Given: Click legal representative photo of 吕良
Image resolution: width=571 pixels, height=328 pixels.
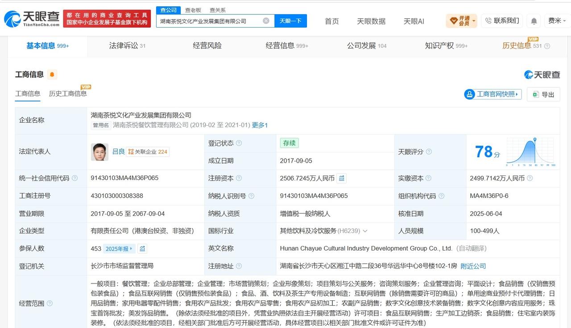Looking at the screenshot, I should pyautogui.click(x=99, y=152).
